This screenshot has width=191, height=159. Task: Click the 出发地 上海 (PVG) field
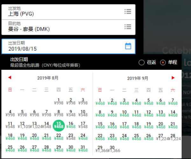(68, 12)
